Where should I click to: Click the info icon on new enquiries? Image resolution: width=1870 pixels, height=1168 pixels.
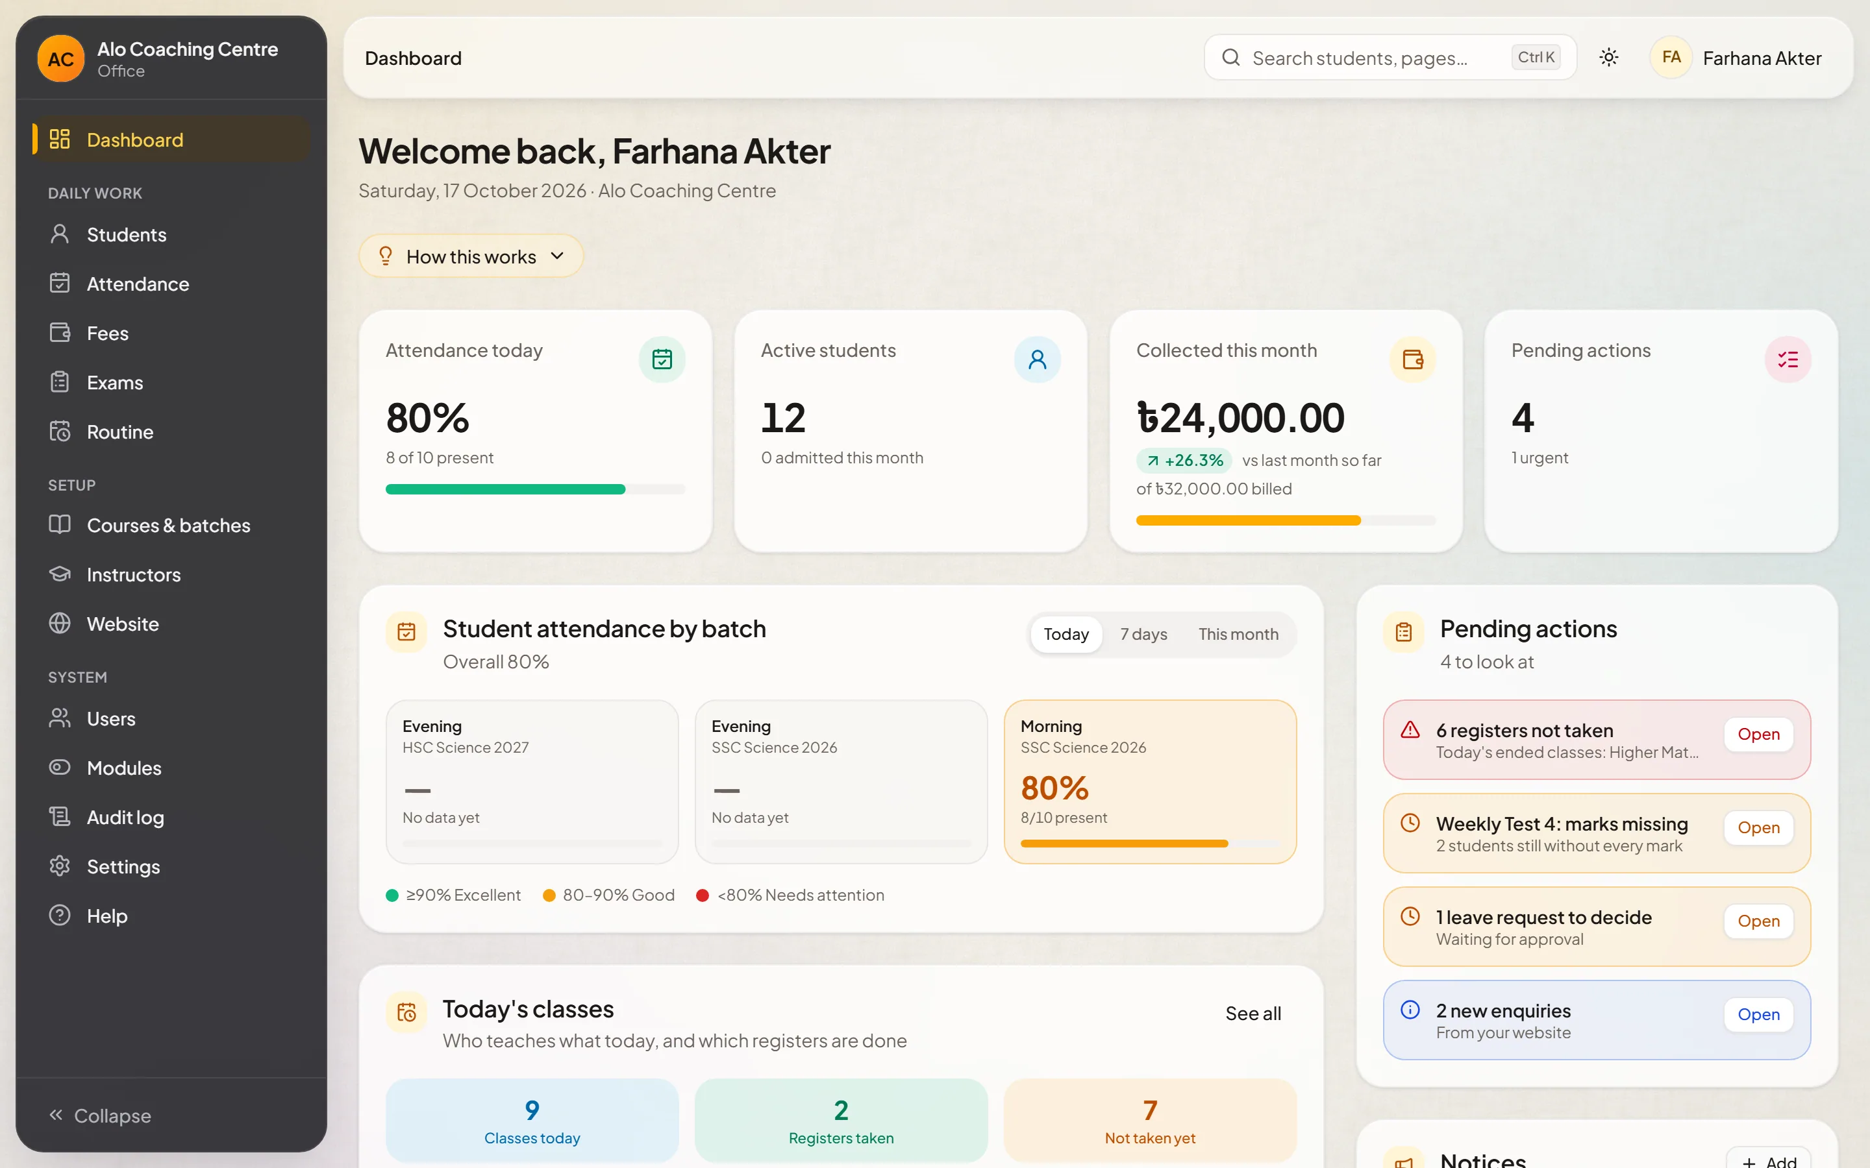pyautogui.click(x=1410, y=1010)
